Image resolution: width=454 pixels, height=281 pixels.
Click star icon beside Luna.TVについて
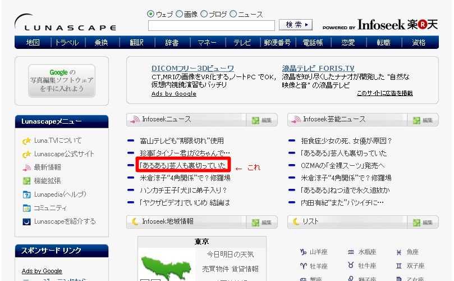26,141
